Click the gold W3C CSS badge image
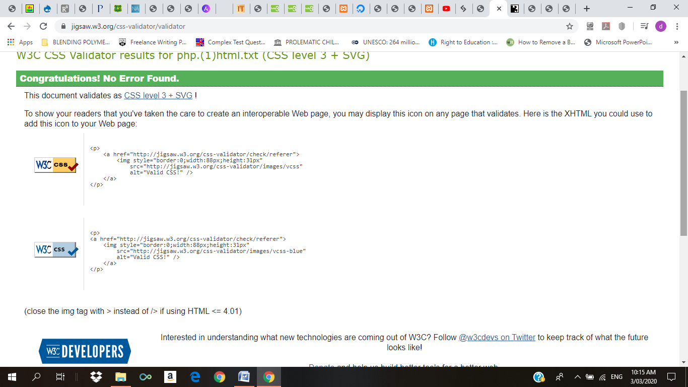This screenshot has width=688, height=387. (56, 165)
